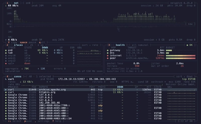Sort connections by the PID column header
This screenshot has height=124, width=201.
[34, 87]
